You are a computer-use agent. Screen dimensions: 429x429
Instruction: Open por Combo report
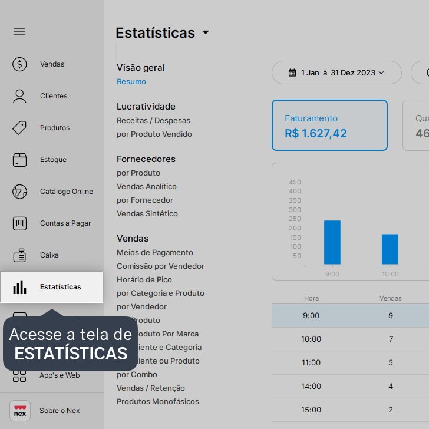137,375
